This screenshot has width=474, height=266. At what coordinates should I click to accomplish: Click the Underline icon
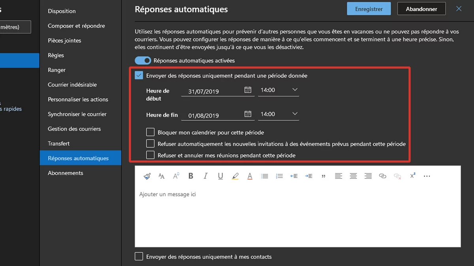point(220,176)
